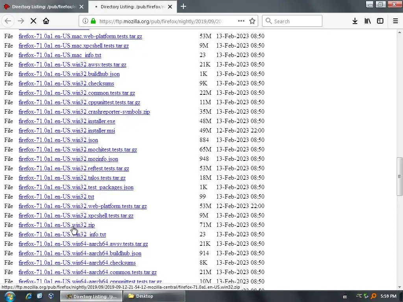Show site information for ftp.mozilla.org

tap(85, 21)
